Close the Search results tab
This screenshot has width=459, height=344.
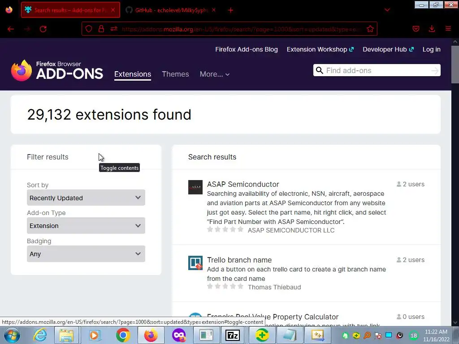[113, 10]
